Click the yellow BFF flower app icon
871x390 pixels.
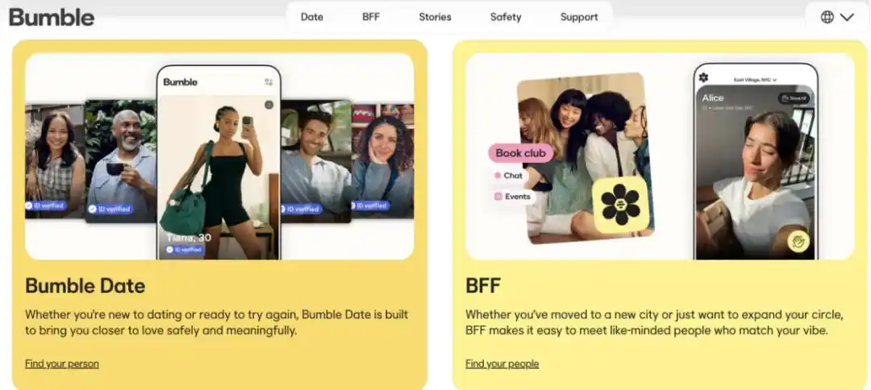(x=620, y=205)
